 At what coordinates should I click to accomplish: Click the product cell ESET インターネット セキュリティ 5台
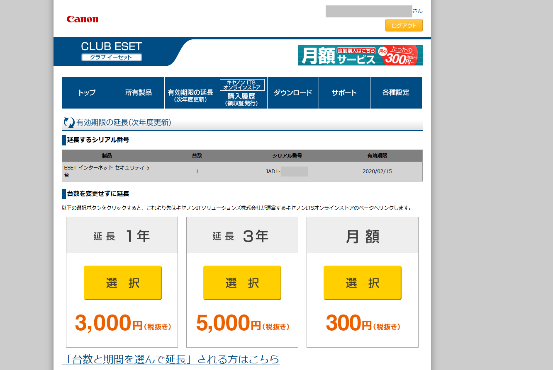tap(107, 172)
